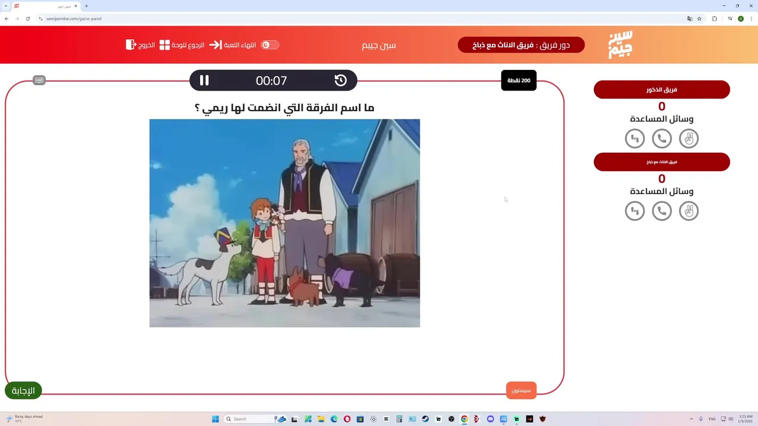Click the team turn indicator دور فريق

click(x=521, y=45)
